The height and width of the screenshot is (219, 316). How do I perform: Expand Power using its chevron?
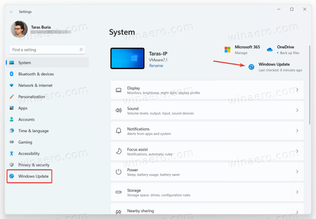[x=297, y=172]
